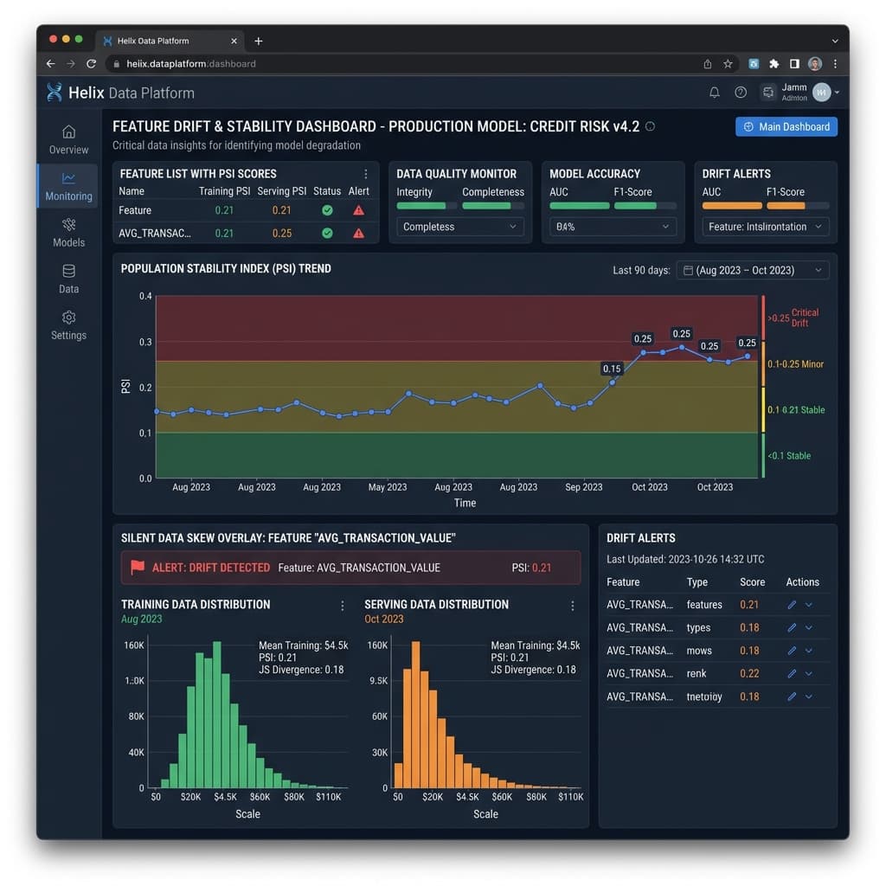Click the Helix logo in the header
This screenshot has height=886, width=886.
coord(55,92)
